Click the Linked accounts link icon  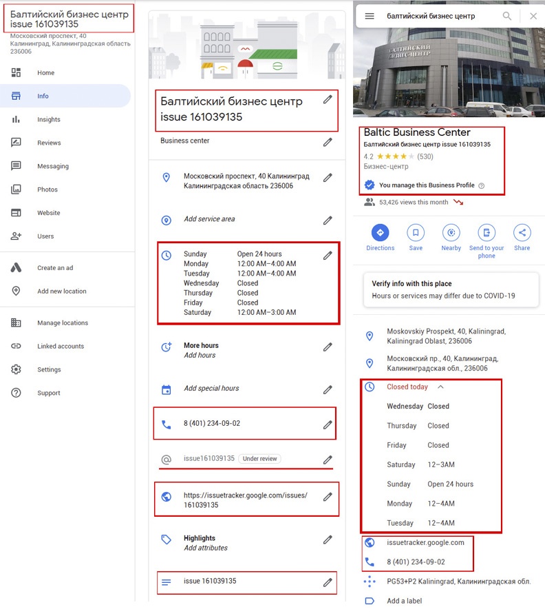[x=16, y=346]
